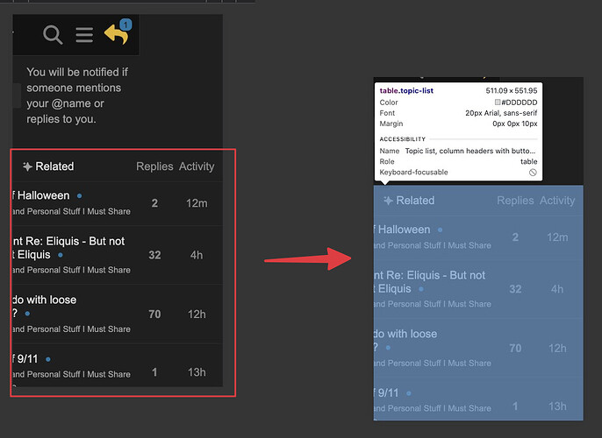Open the 9/11 topic in left list
This screenshot has height=438, width=602.
25,359
